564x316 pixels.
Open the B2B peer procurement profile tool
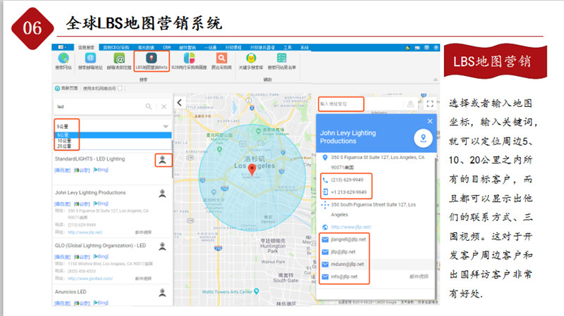coord(189,61)
